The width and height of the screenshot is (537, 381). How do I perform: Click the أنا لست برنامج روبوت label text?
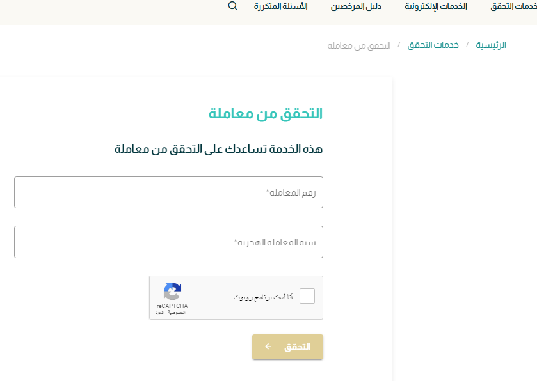pyautogui.click(x=263, y=297)
